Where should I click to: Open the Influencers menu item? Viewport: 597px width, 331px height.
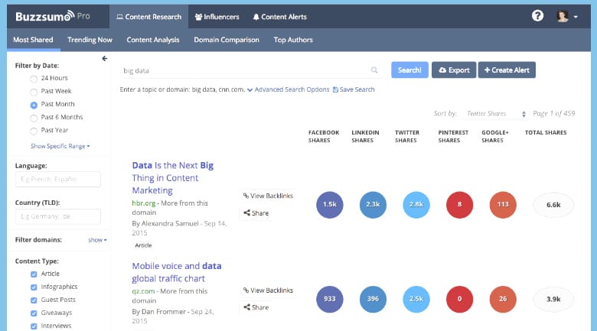click(217, 16)
